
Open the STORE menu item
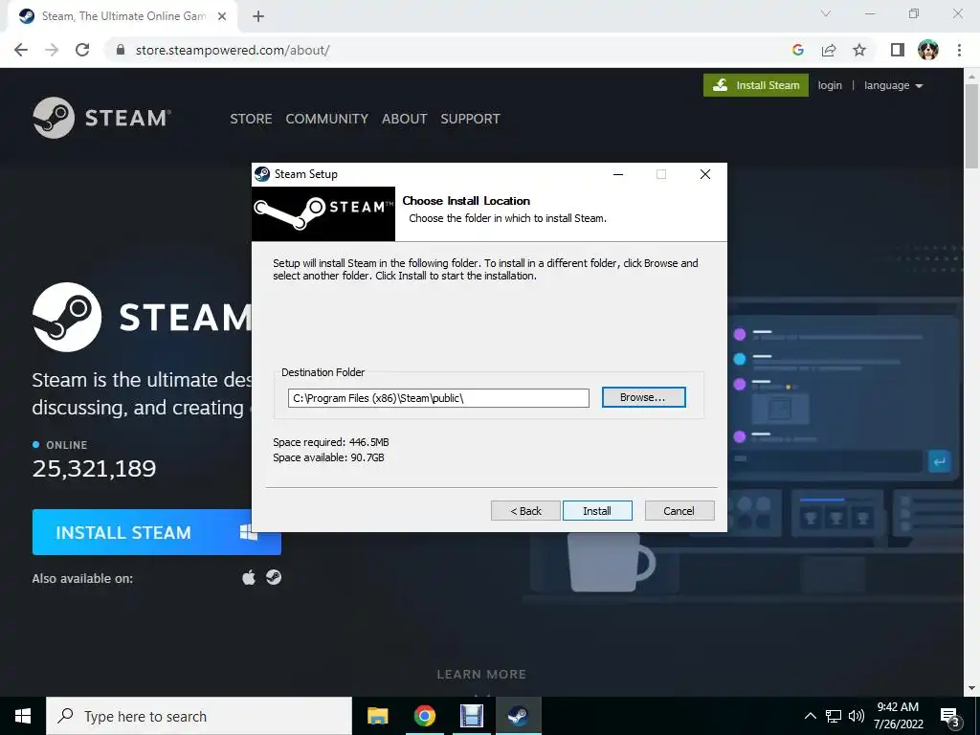click(x=251, y=119)
